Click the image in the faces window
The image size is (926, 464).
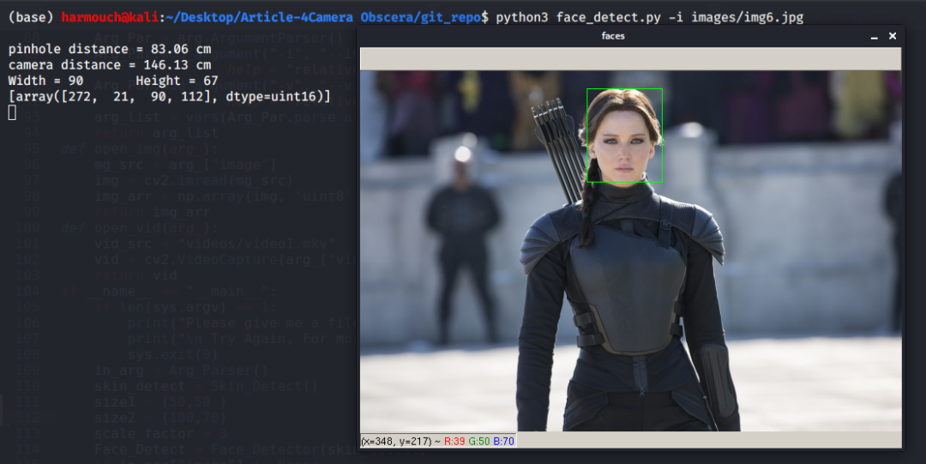click(631, 250)
